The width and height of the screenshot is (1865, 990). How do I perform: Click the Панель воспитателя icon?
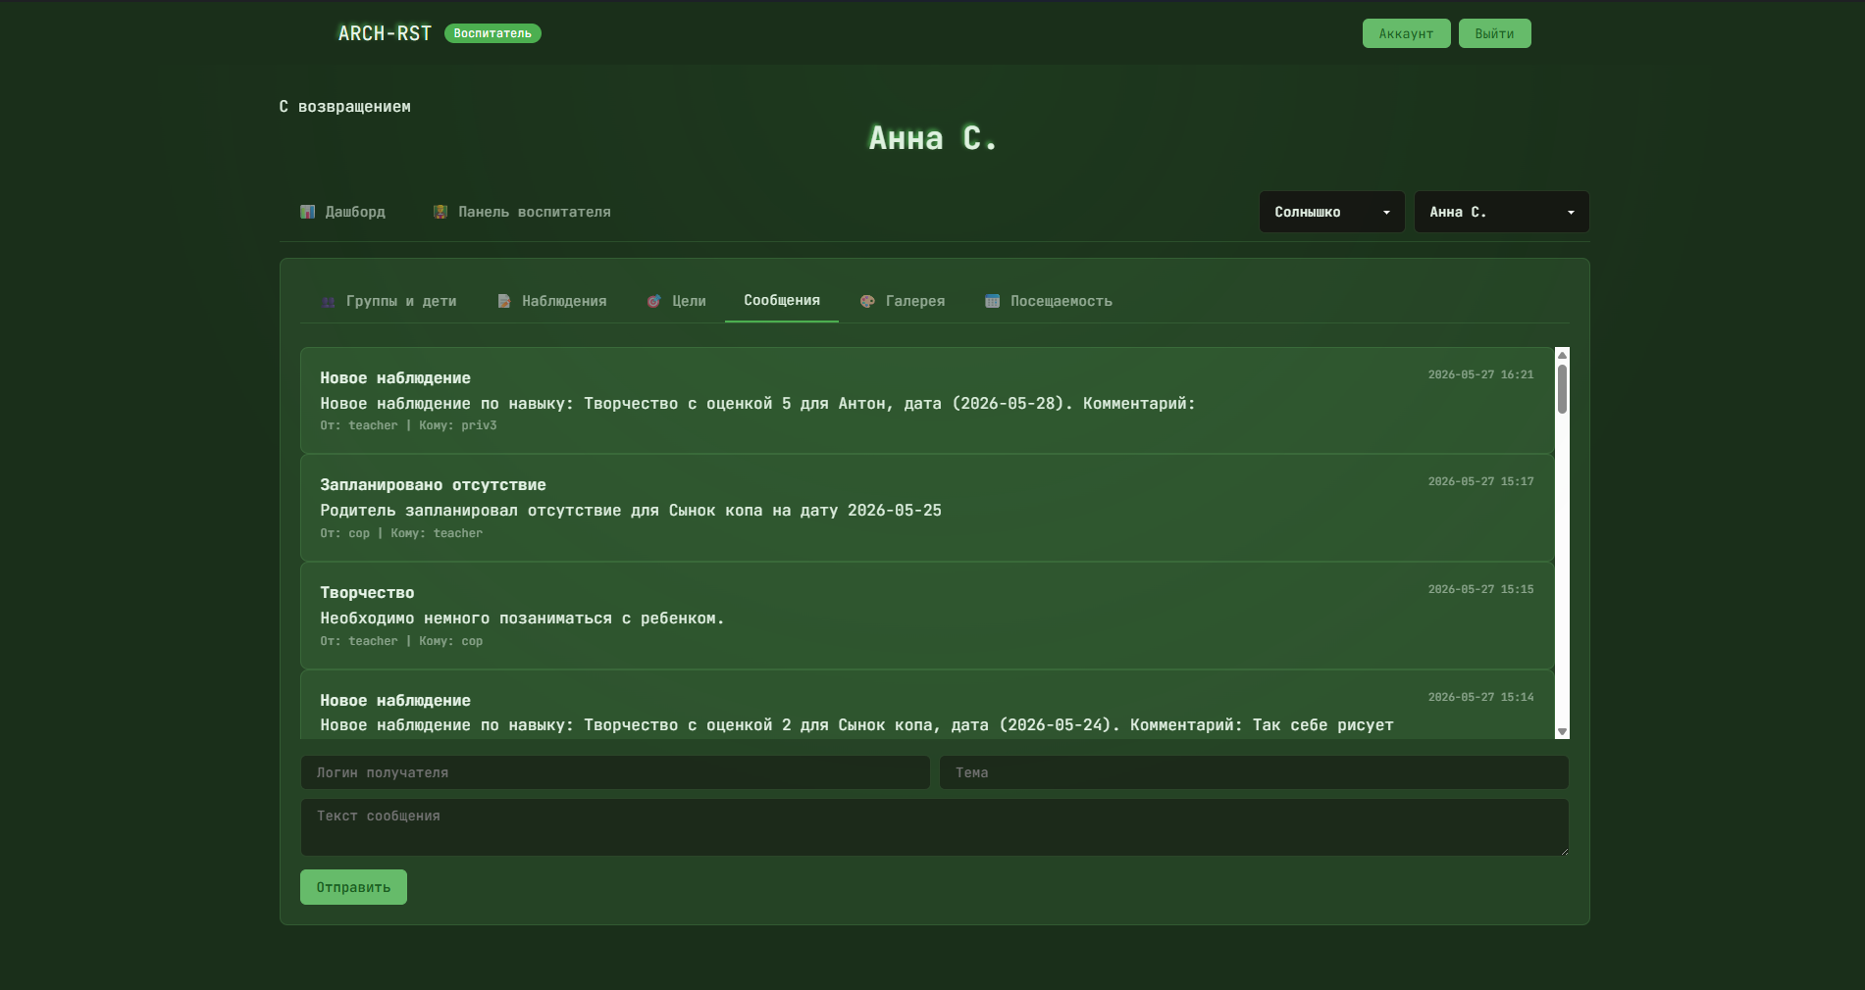click(x=440, y=212)
